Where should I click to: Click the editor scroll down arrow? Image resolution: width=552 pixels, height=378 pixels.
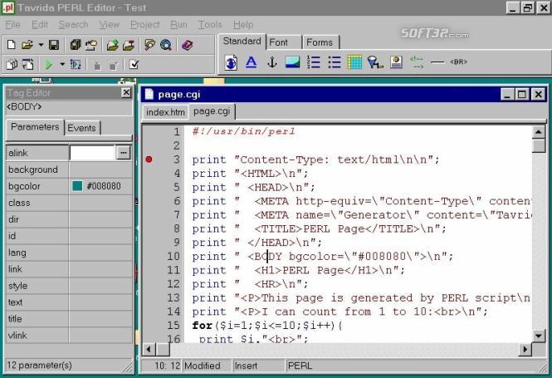click(538, 336)
